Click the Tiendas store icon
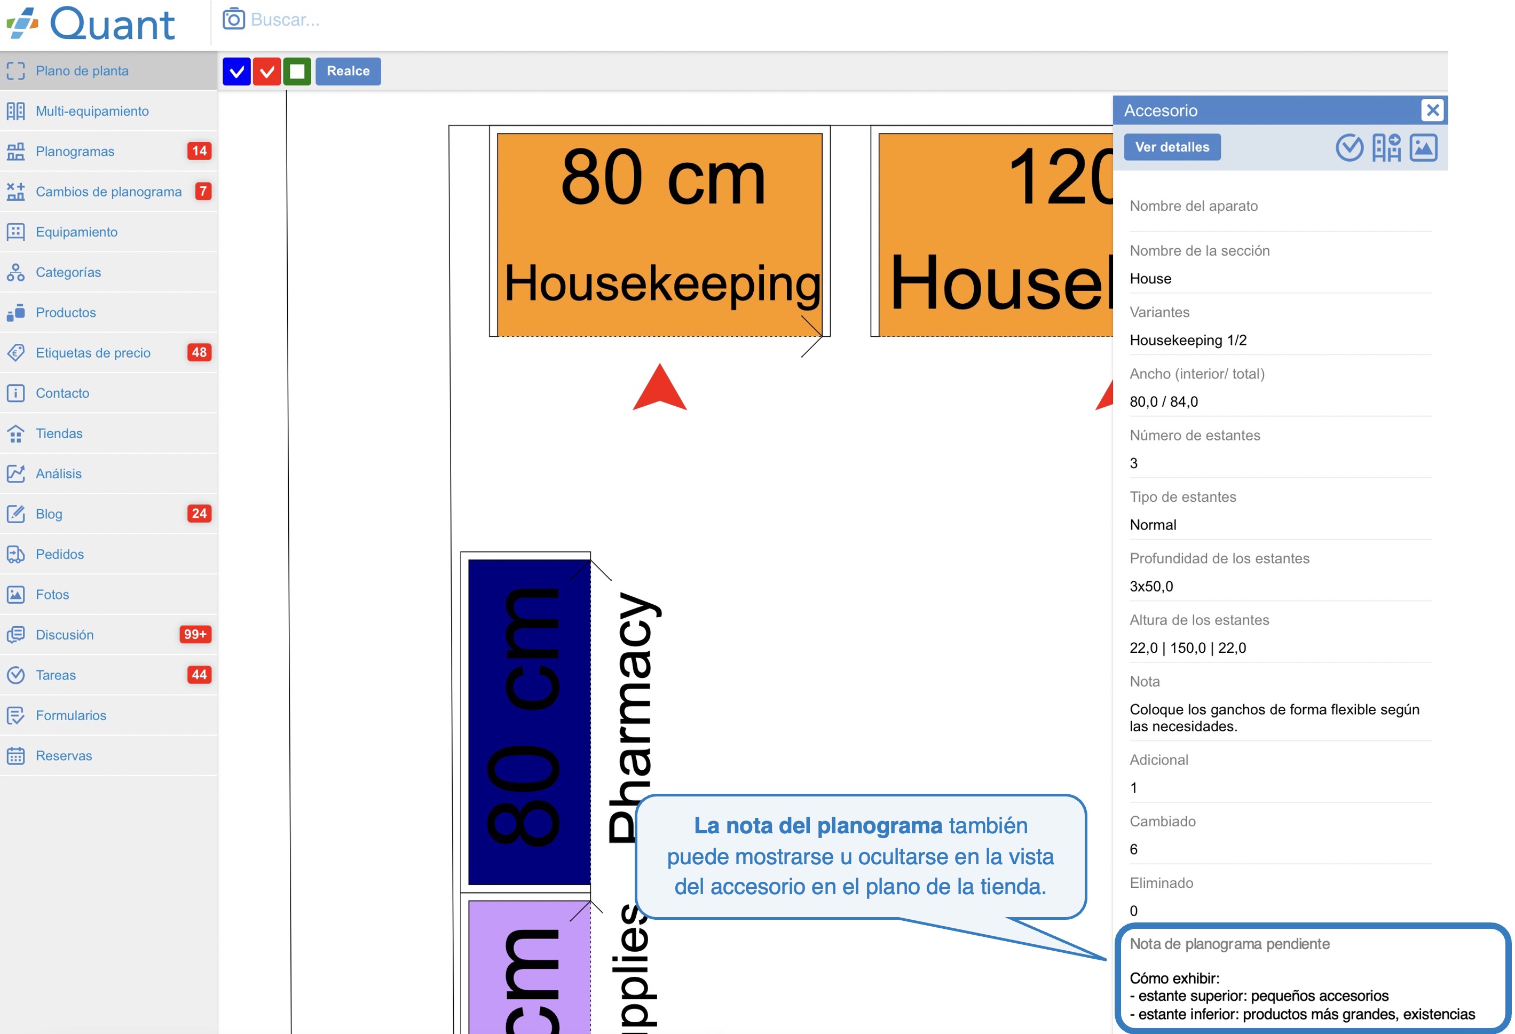The width and height of the screenshot is (1515, 1034). coord(15,433)
